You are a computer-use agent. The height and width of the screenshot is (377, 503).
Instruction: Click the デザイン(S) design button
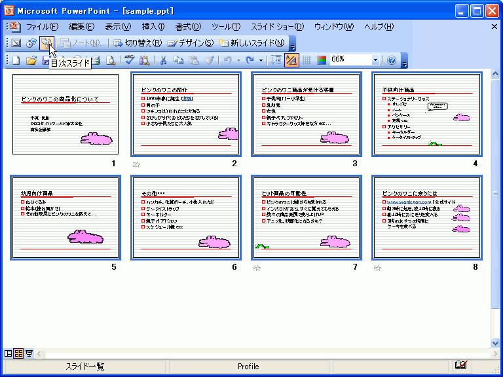click(191, 43)
